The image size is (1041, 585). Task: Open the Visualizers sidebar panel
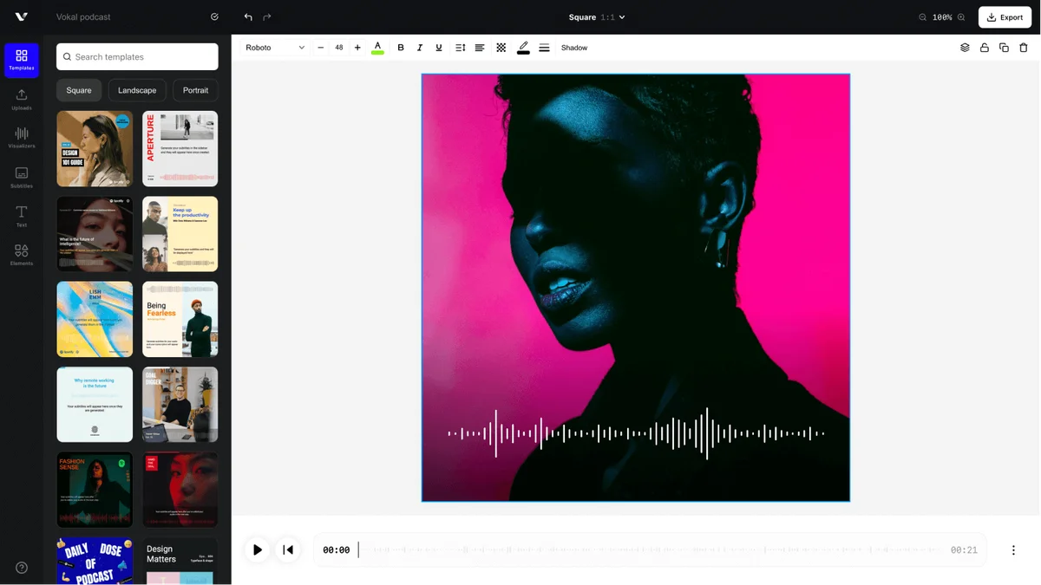22,138
